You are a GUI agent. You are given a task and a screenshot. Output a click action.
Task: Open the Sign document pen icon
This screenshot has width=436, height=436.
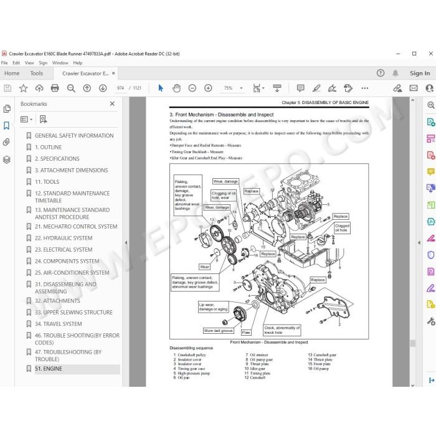point(332,88)
